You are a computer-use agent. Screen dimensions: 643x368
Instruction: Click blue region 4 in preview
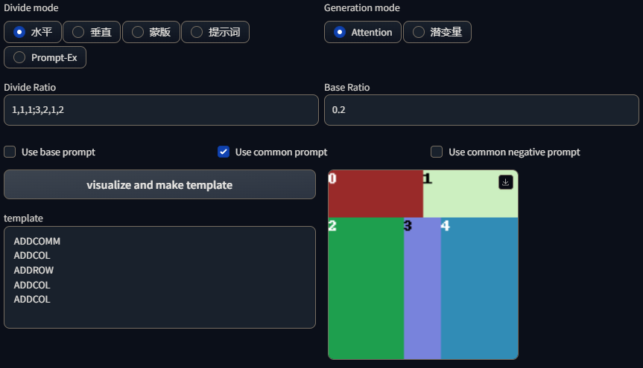pos(479,288)
